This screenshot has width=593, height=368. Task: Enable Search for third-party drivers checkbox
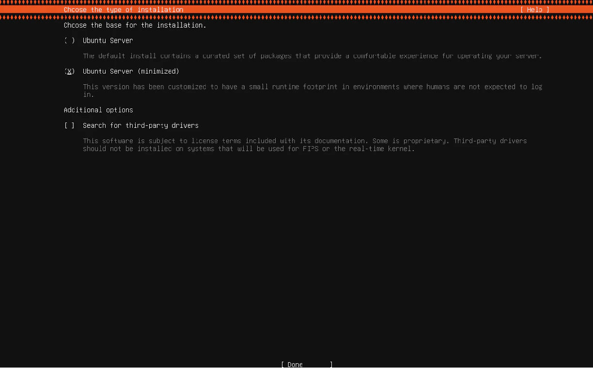tap(131, 126)
